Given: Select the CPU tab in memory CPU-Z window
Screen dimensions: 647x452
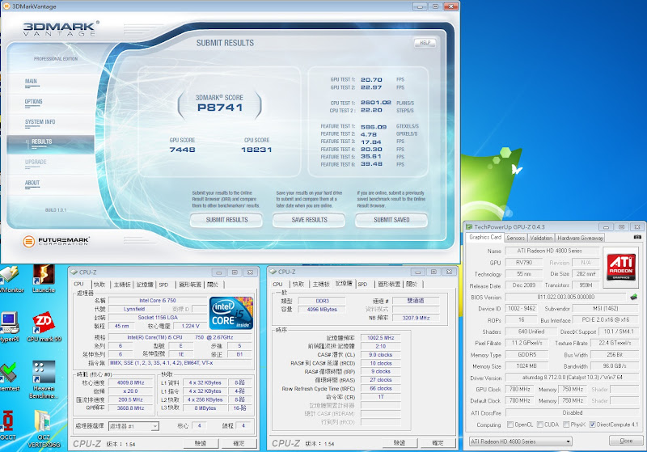Looking at the screenshot, I should [277, 284].
